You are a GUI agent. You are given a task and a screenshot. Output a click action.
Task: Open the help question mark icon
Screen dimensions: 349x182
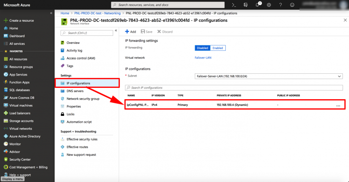click(x=280, y=5)
